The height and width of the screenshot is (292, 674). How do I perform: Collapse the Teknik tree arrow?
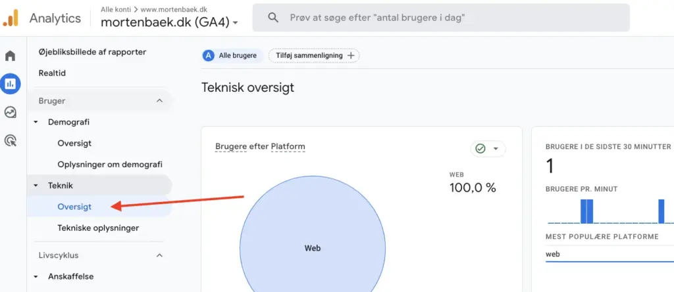(36, 186)
